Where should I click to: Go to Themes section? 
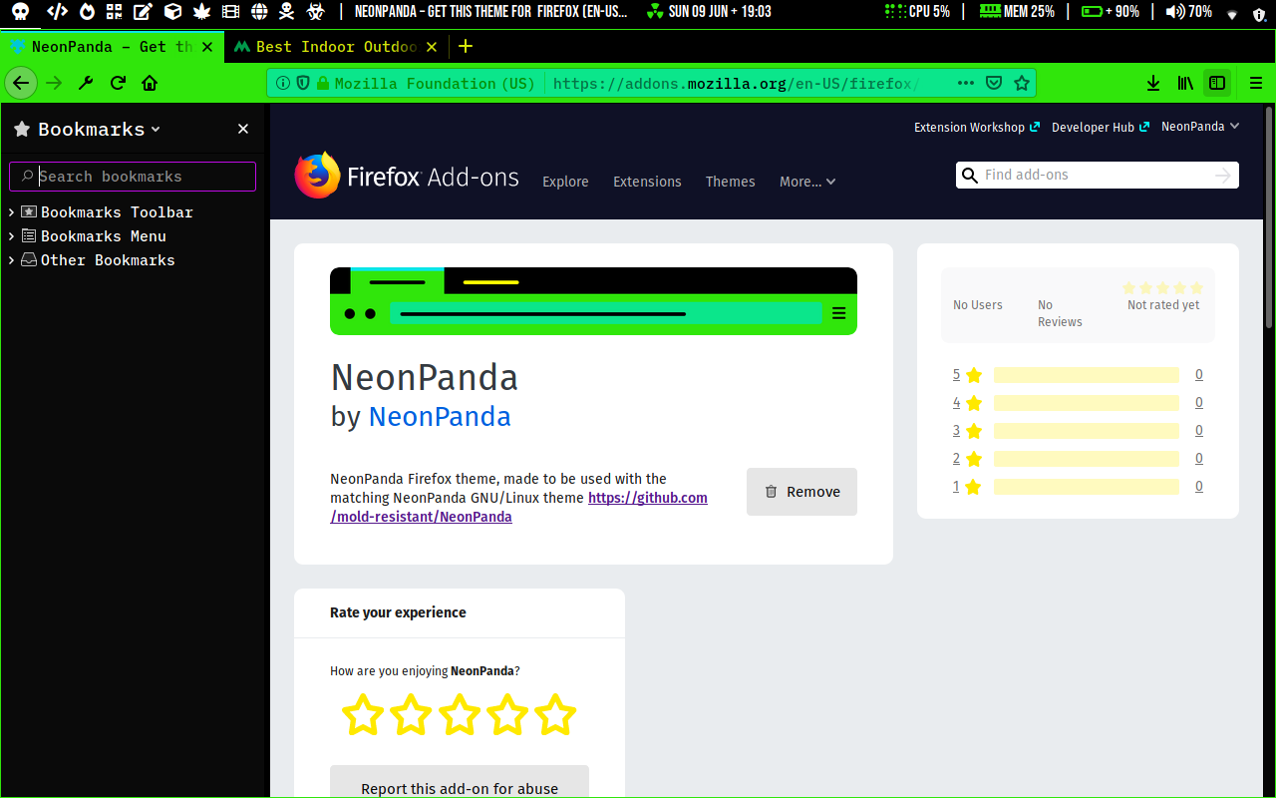tap(730, 182)
